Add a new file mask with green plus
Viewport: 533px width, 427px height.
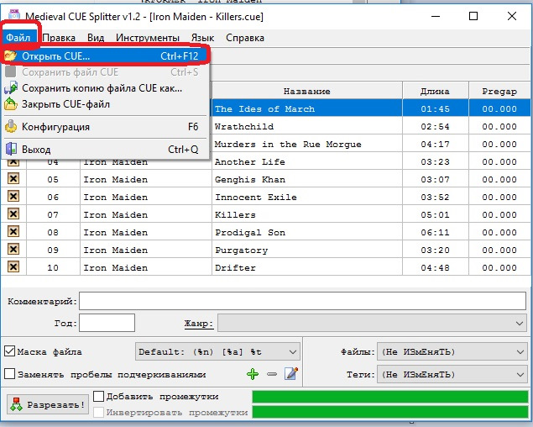tap(253, 374)
